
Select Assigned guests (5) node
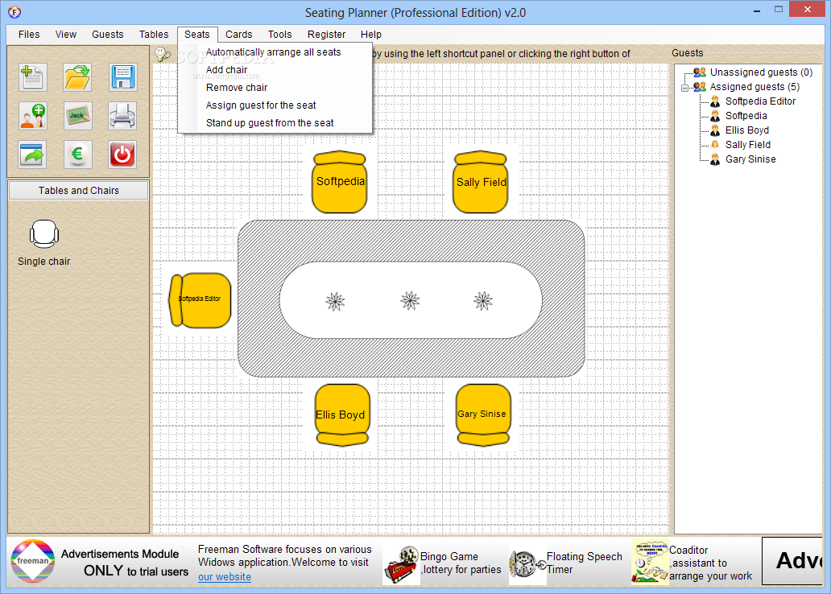[755, 87]
